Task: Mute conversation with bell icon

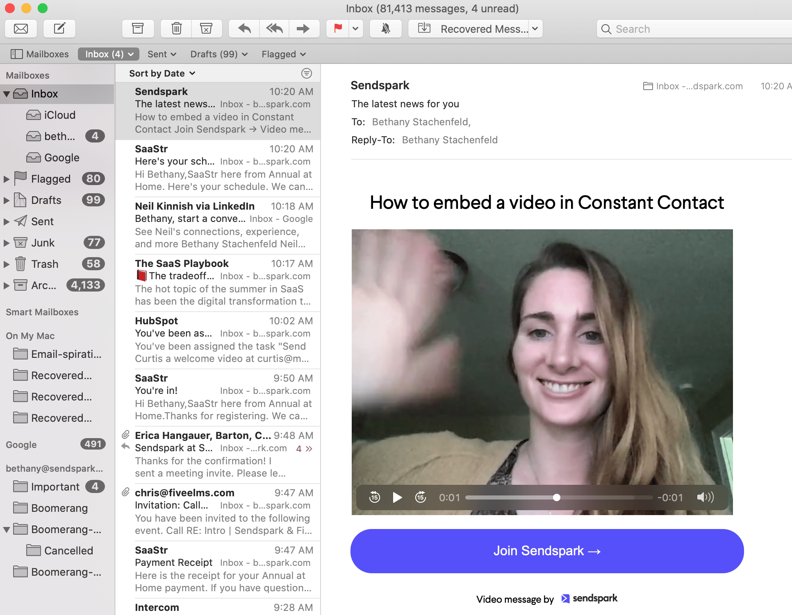Action: [386, 29]
